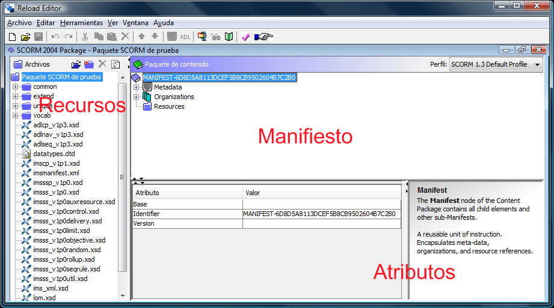Viewport: 554px width, 308px height.
Task: Click the monitor preview package icon
Action: click(x=202, y=37)
